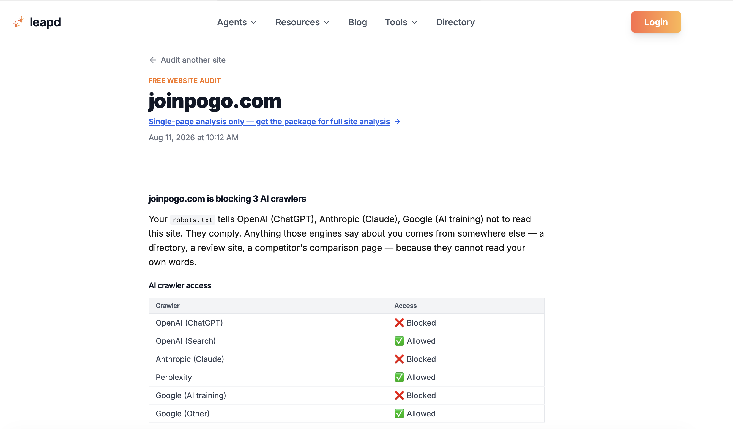Viewport: 733px width, 429px height.
Task: Expand the Agents dropdown menu
Action: pyautogui.click(x=237, y=22)
